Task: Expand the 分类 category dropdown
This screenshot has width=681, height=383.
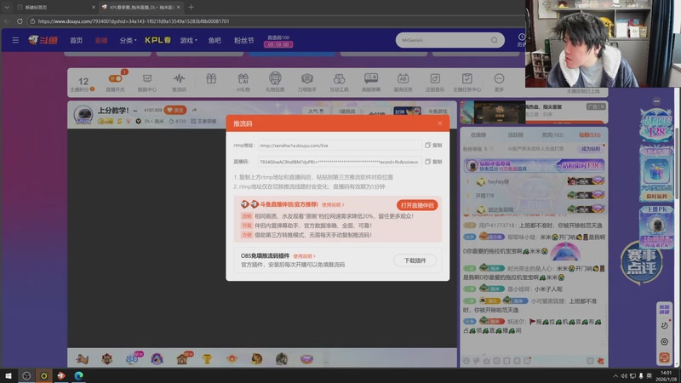Action: pyautogui.click(x=128, y=40)
